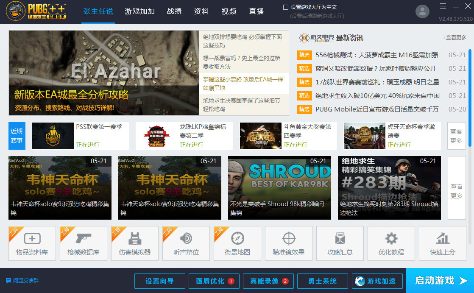Click 查看更多 beside the events row
Image resolution: width=474 pixels, height=293 pixels.
(x=457, y=136)
